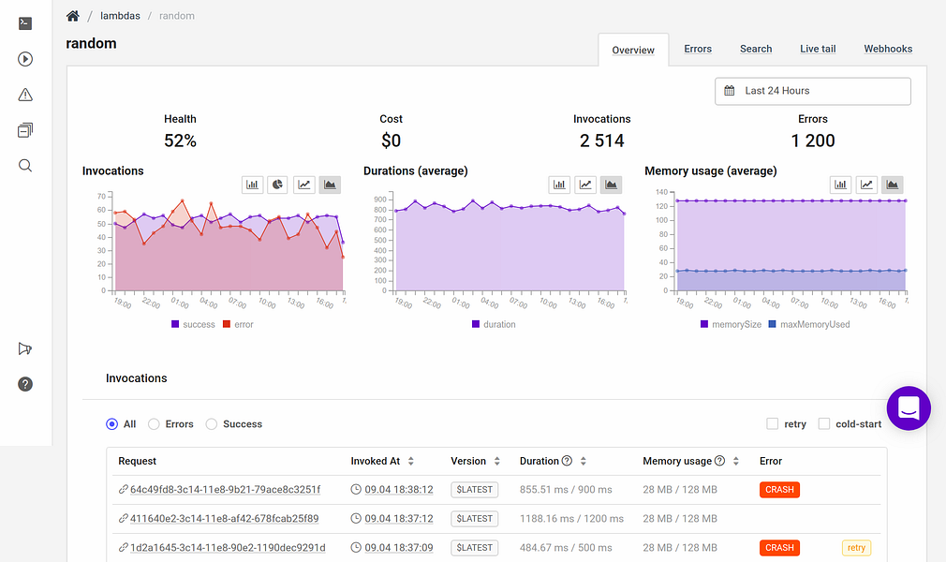Open request 64c49fd8-3c14-11e8-9b21-79ace8c3251f
Viewport: 946px width, 562px height.
click(x=225, y=490)
